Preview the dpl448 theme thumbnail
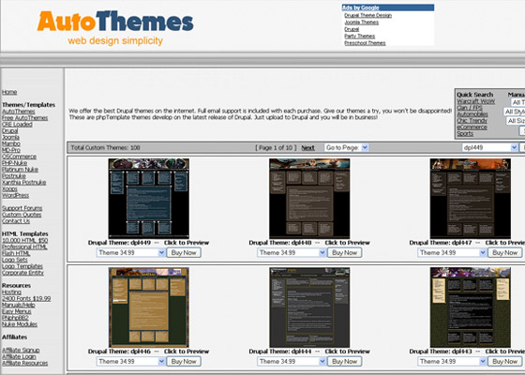 [309, 199]
